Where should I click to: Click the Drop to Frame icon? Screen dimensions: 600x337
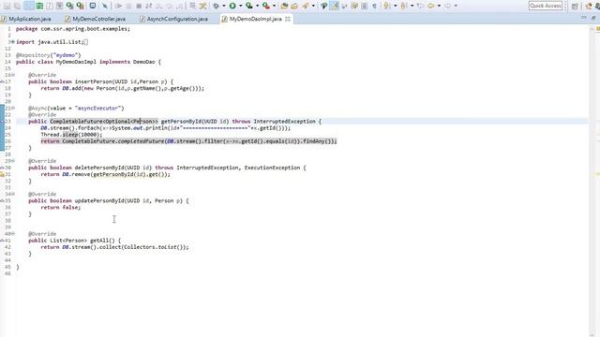pyautogui.click(x=192, y=6)
